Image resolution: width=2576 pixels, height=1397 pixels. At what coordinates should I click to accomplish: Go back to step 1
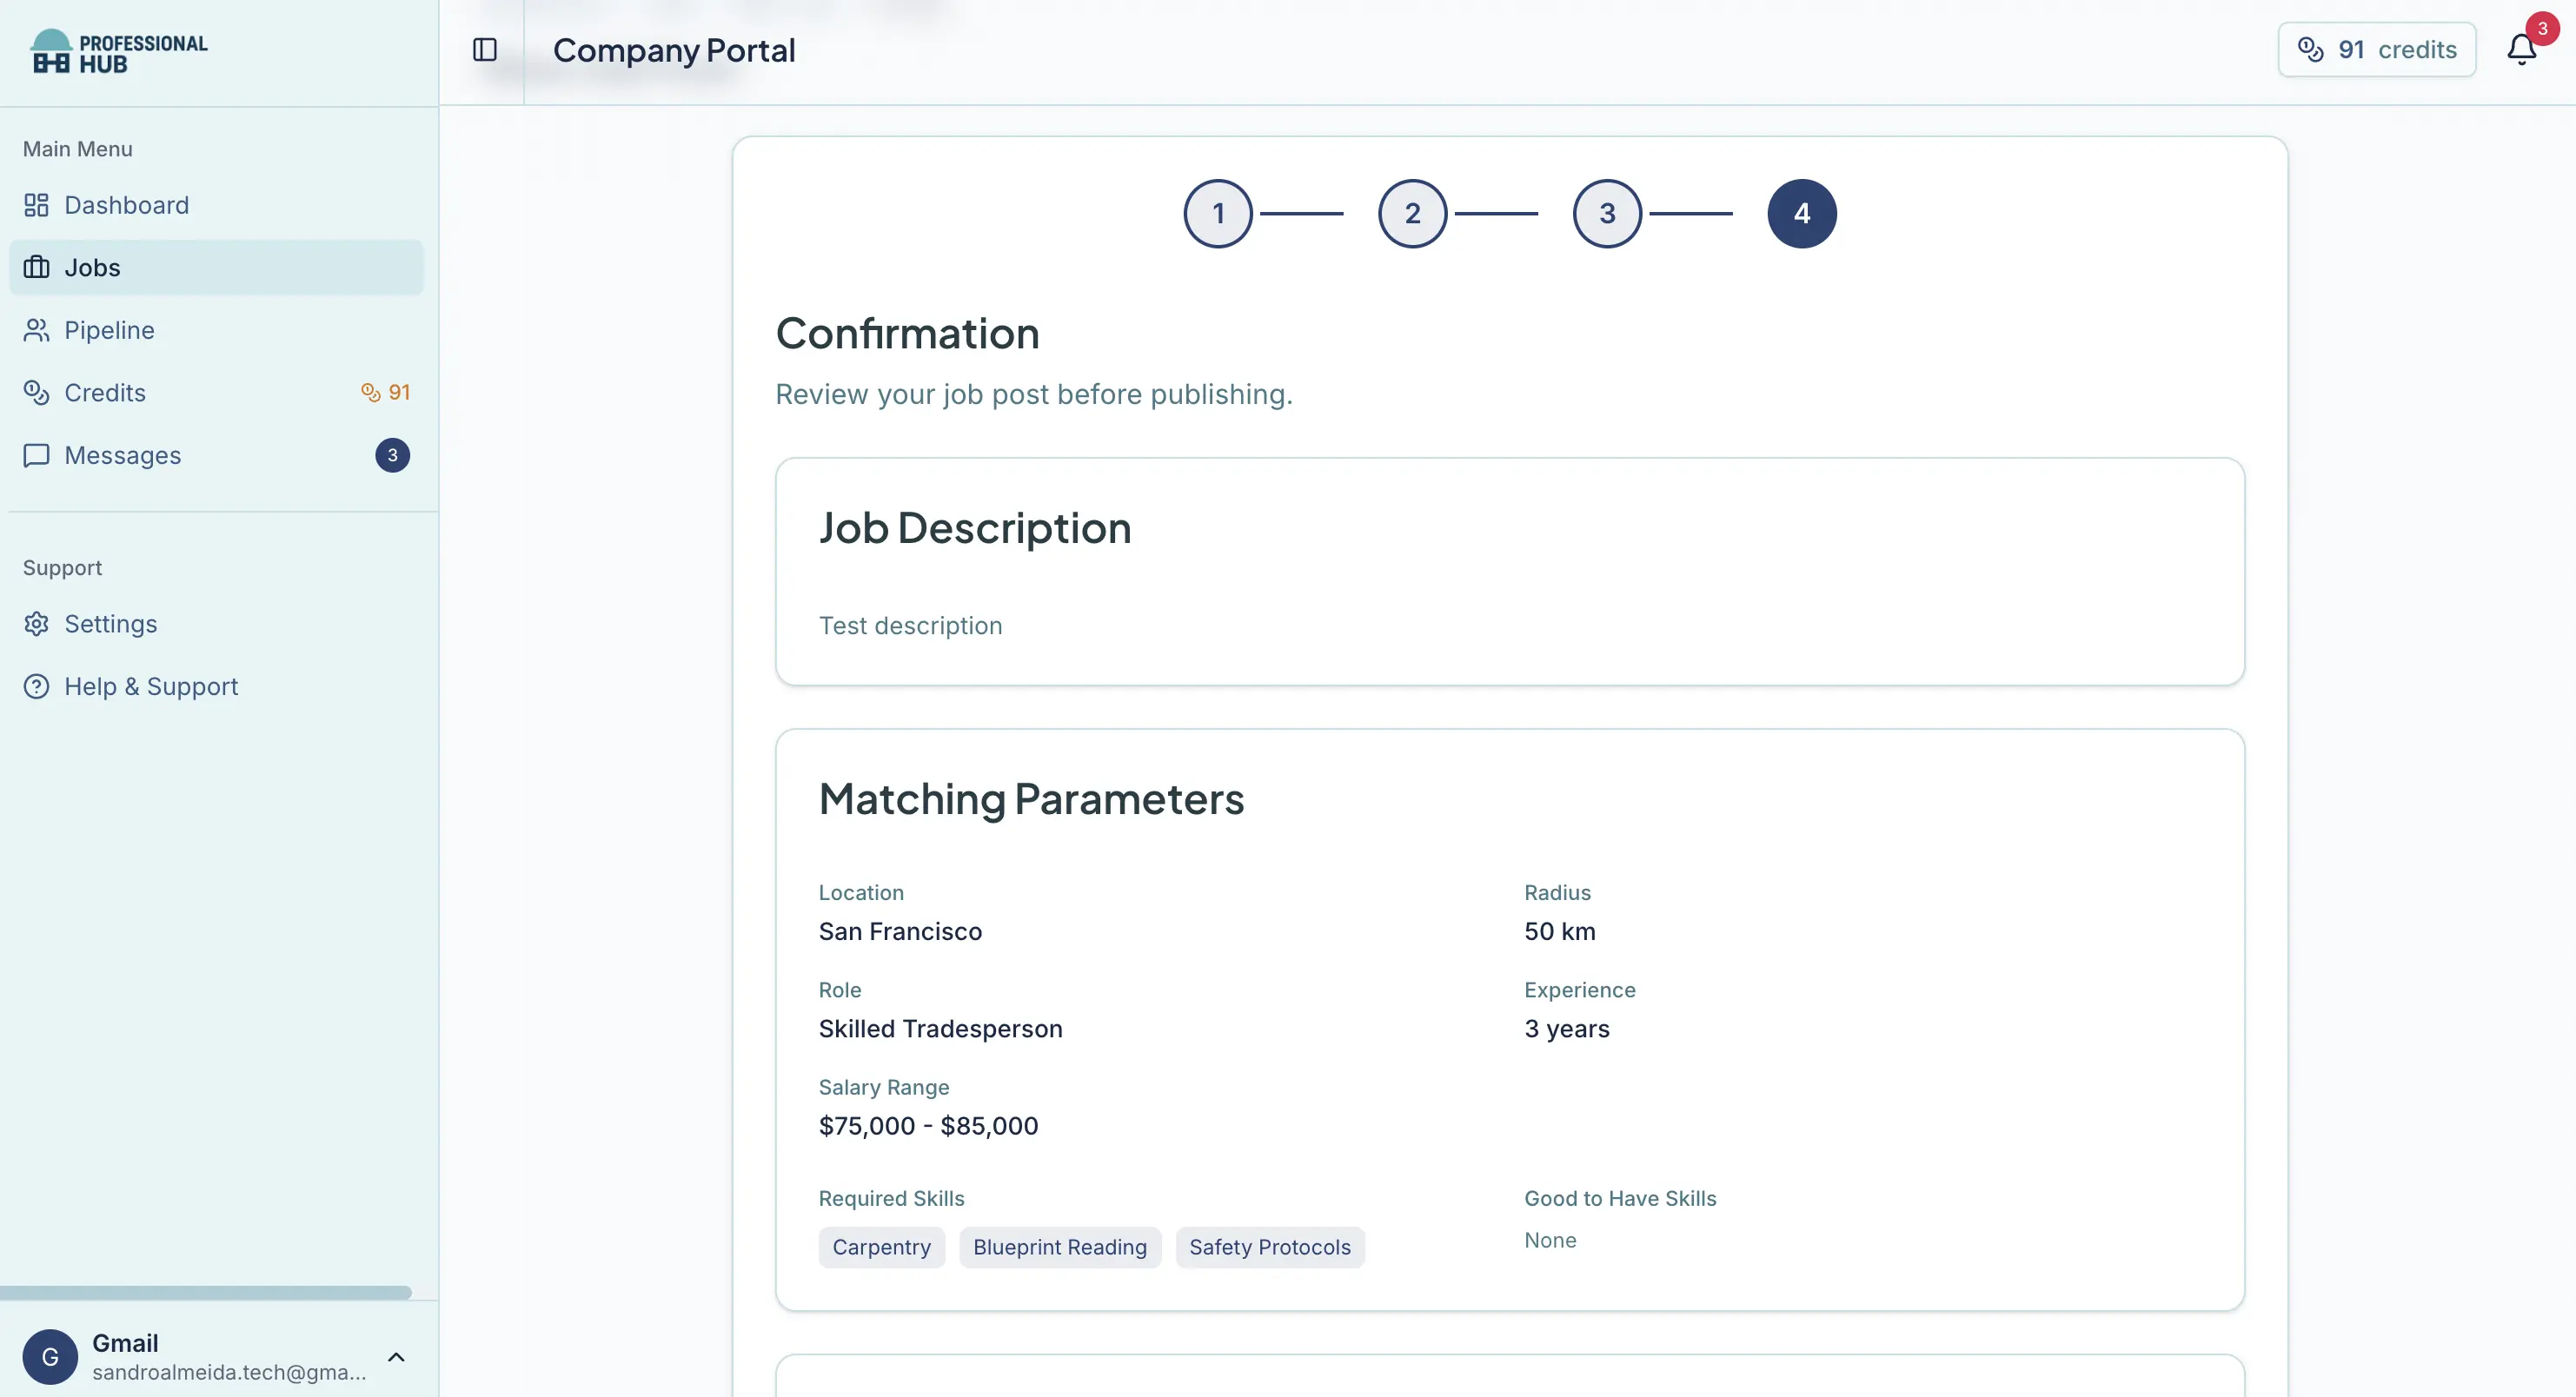point(1217,214)
